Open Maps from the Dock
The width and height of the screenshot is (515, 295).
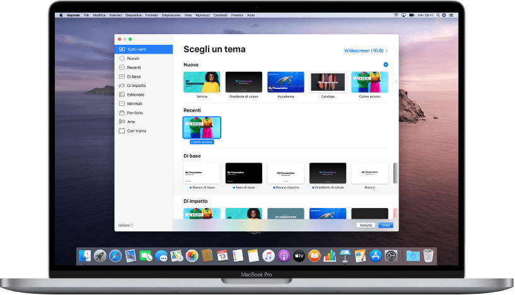176,256
